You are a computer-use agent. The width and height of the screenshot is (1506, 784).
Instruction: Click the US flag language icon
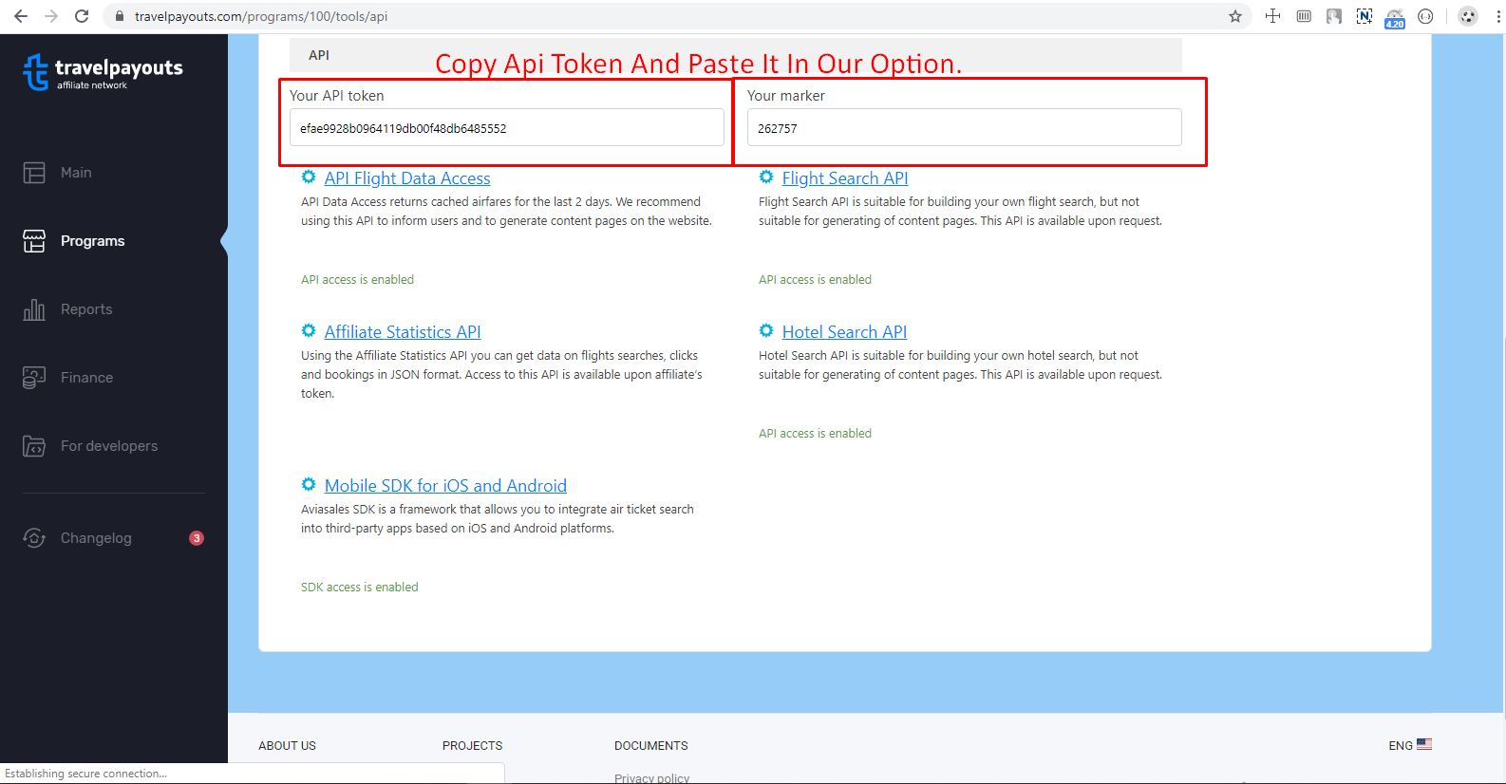coord(1424,744)
